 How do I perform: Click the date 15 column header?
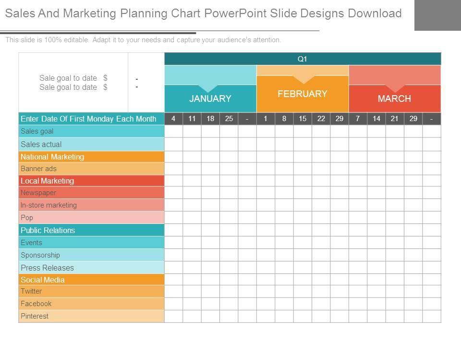pyautogui.click(x=303, y=119)
